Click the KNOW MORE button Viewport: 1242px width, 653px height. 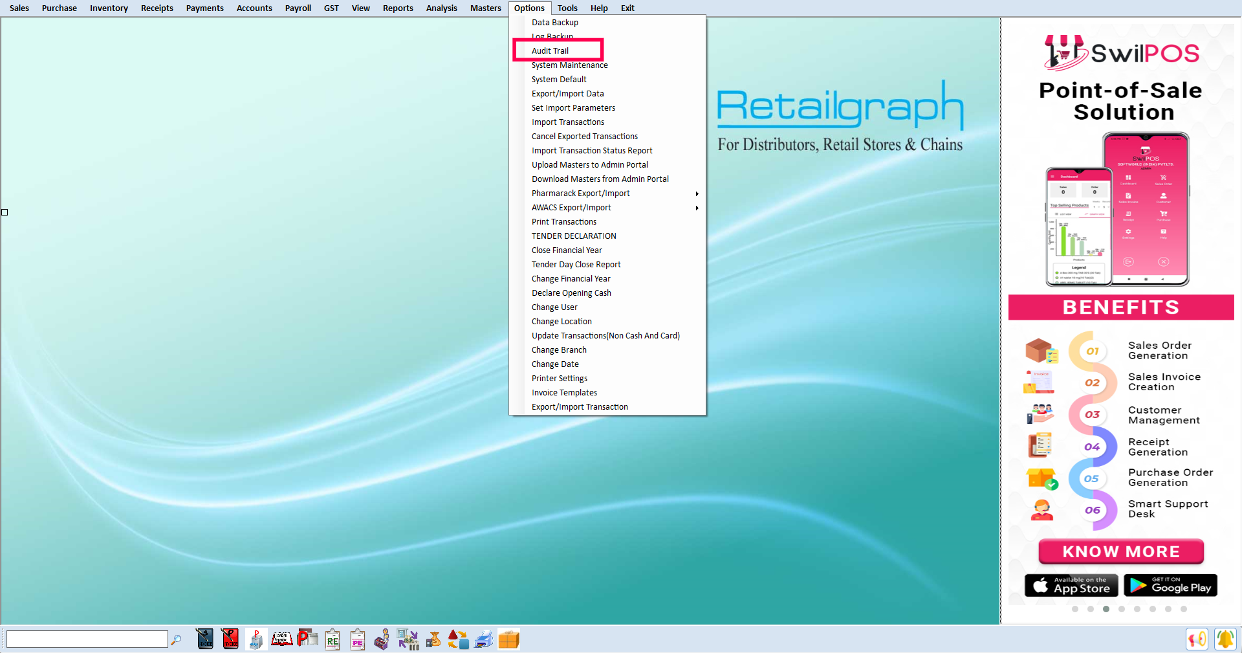[x=1121, y=551]
